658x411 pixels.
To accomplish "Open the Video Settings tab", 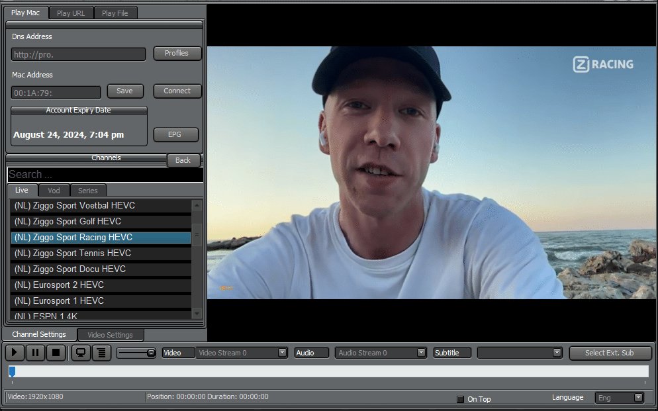I will click(111, 335).
